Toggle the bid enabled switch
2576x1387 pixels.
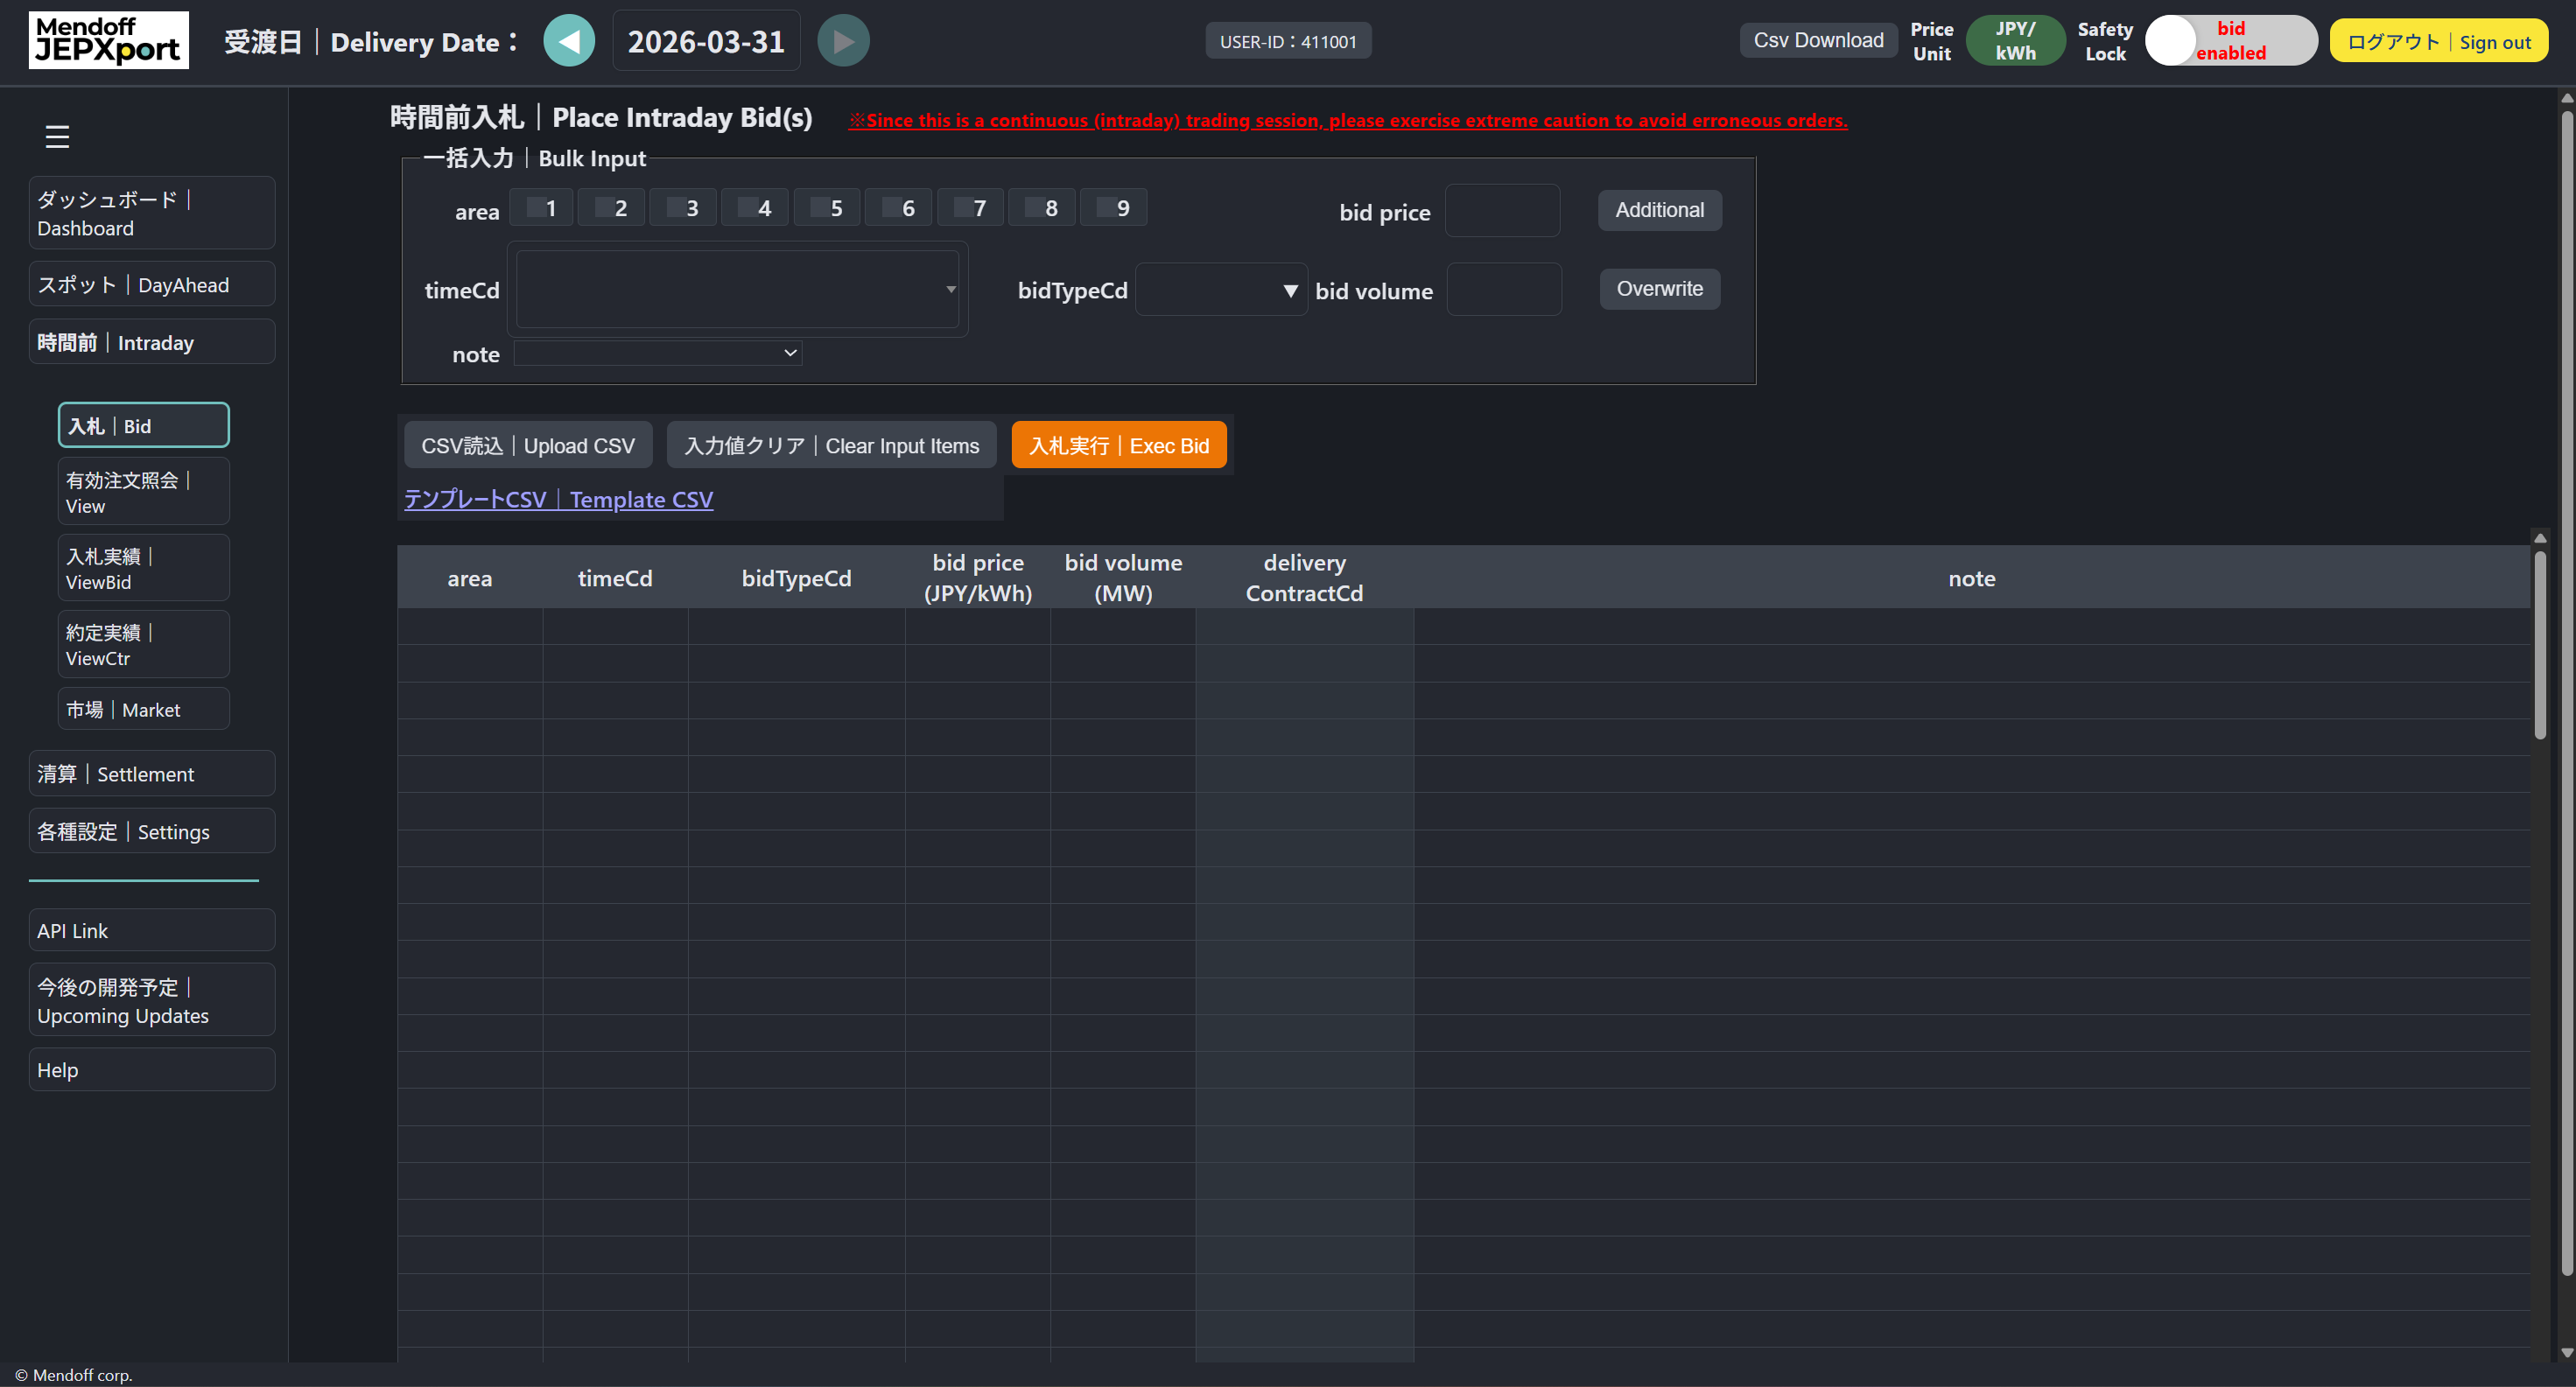tap(2231, 40)
